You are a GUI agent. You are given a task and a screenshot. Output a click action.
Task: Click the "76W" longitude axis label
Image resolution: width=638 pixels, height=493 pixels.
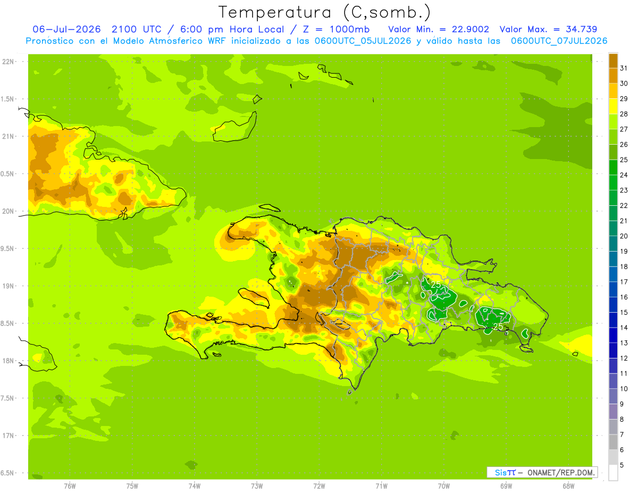[70, 486]
